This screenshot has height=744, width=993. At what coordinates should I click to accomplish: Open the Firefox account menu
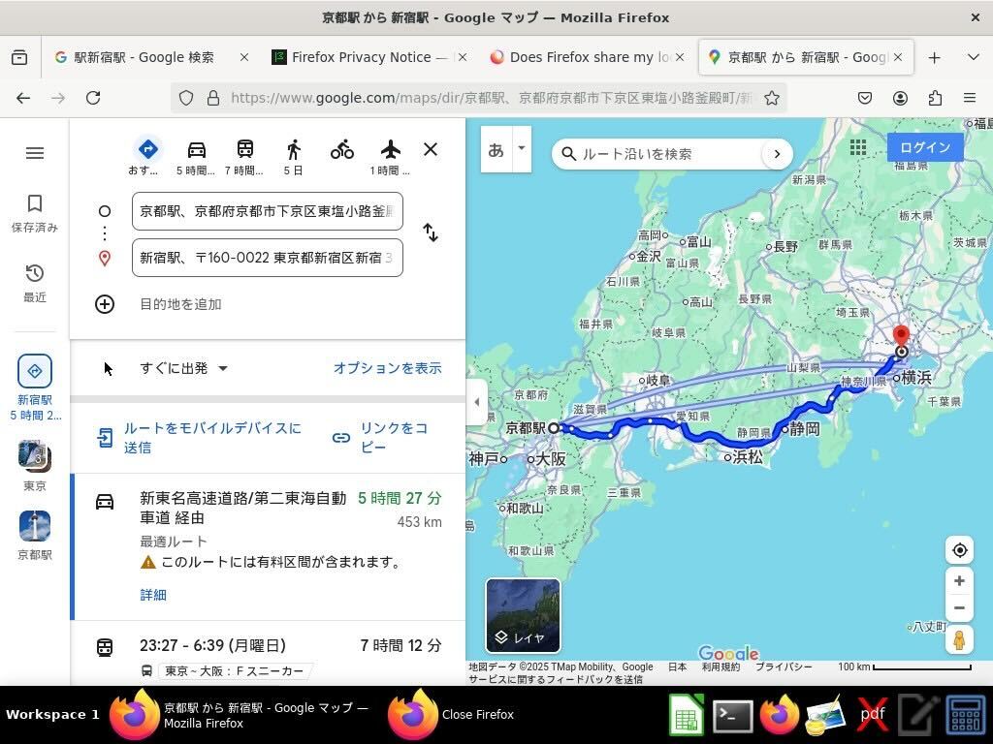900,98
